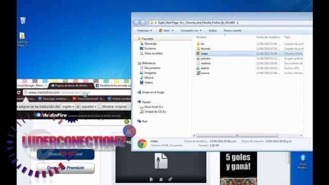
Task: Click the people share icon
Action: coord(161,179)
